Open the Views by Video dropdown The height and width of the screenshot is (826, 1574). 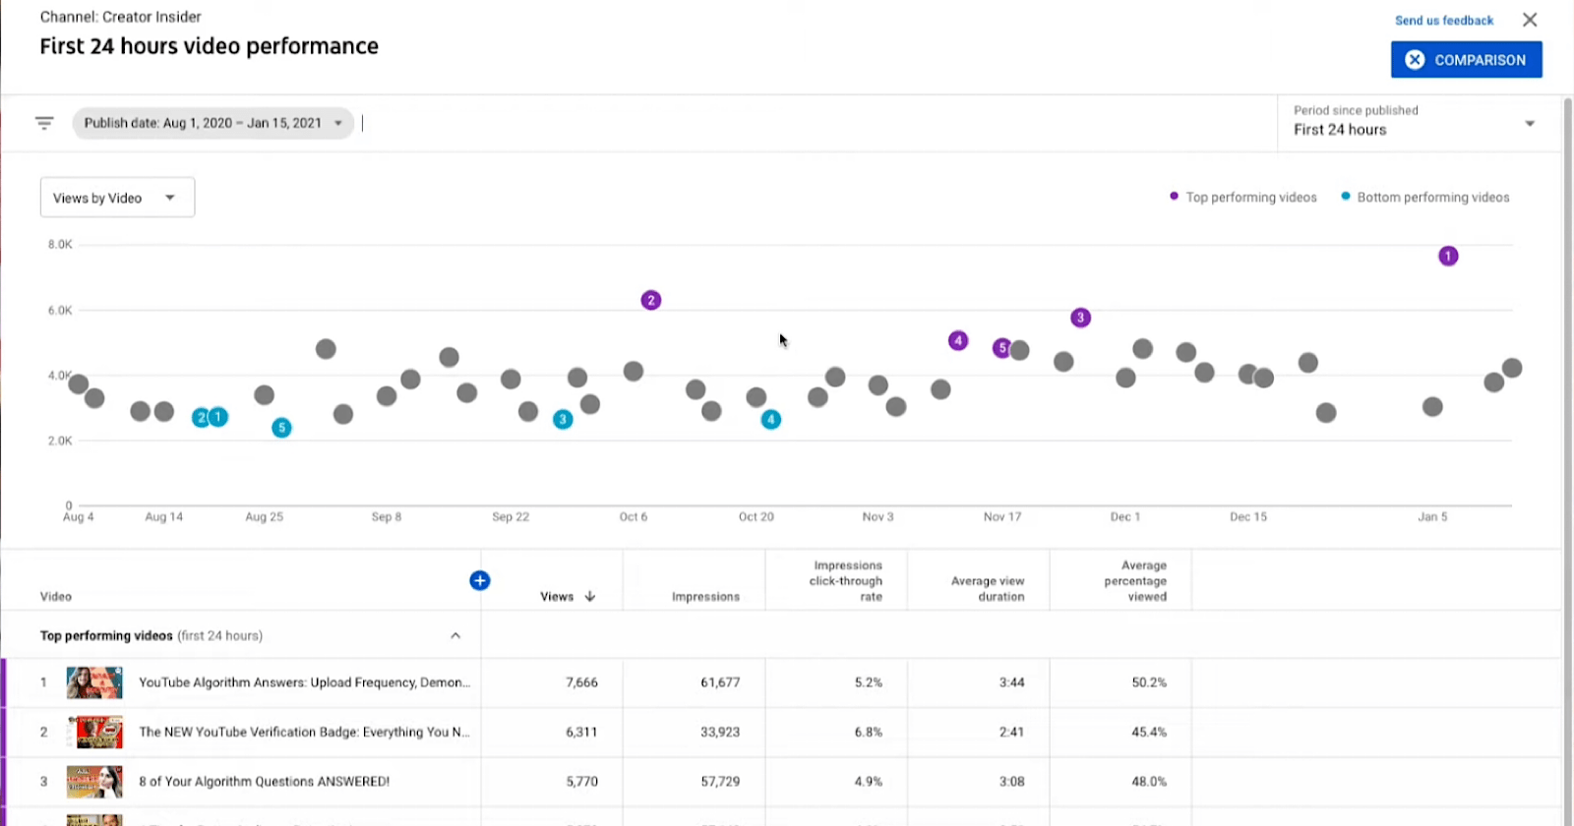pyautogui.click(x=117, y=198)
